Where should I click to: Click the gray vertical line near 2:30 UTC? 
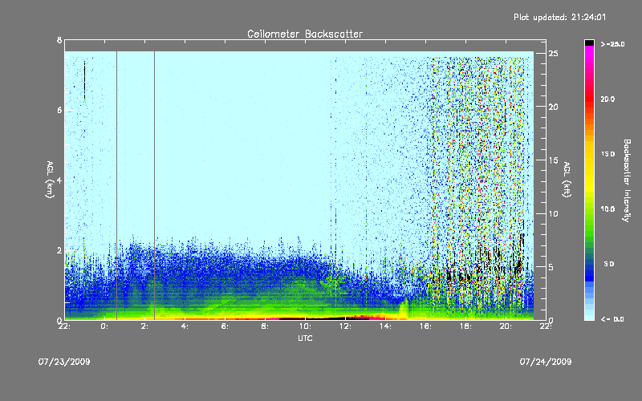[154, 185]
